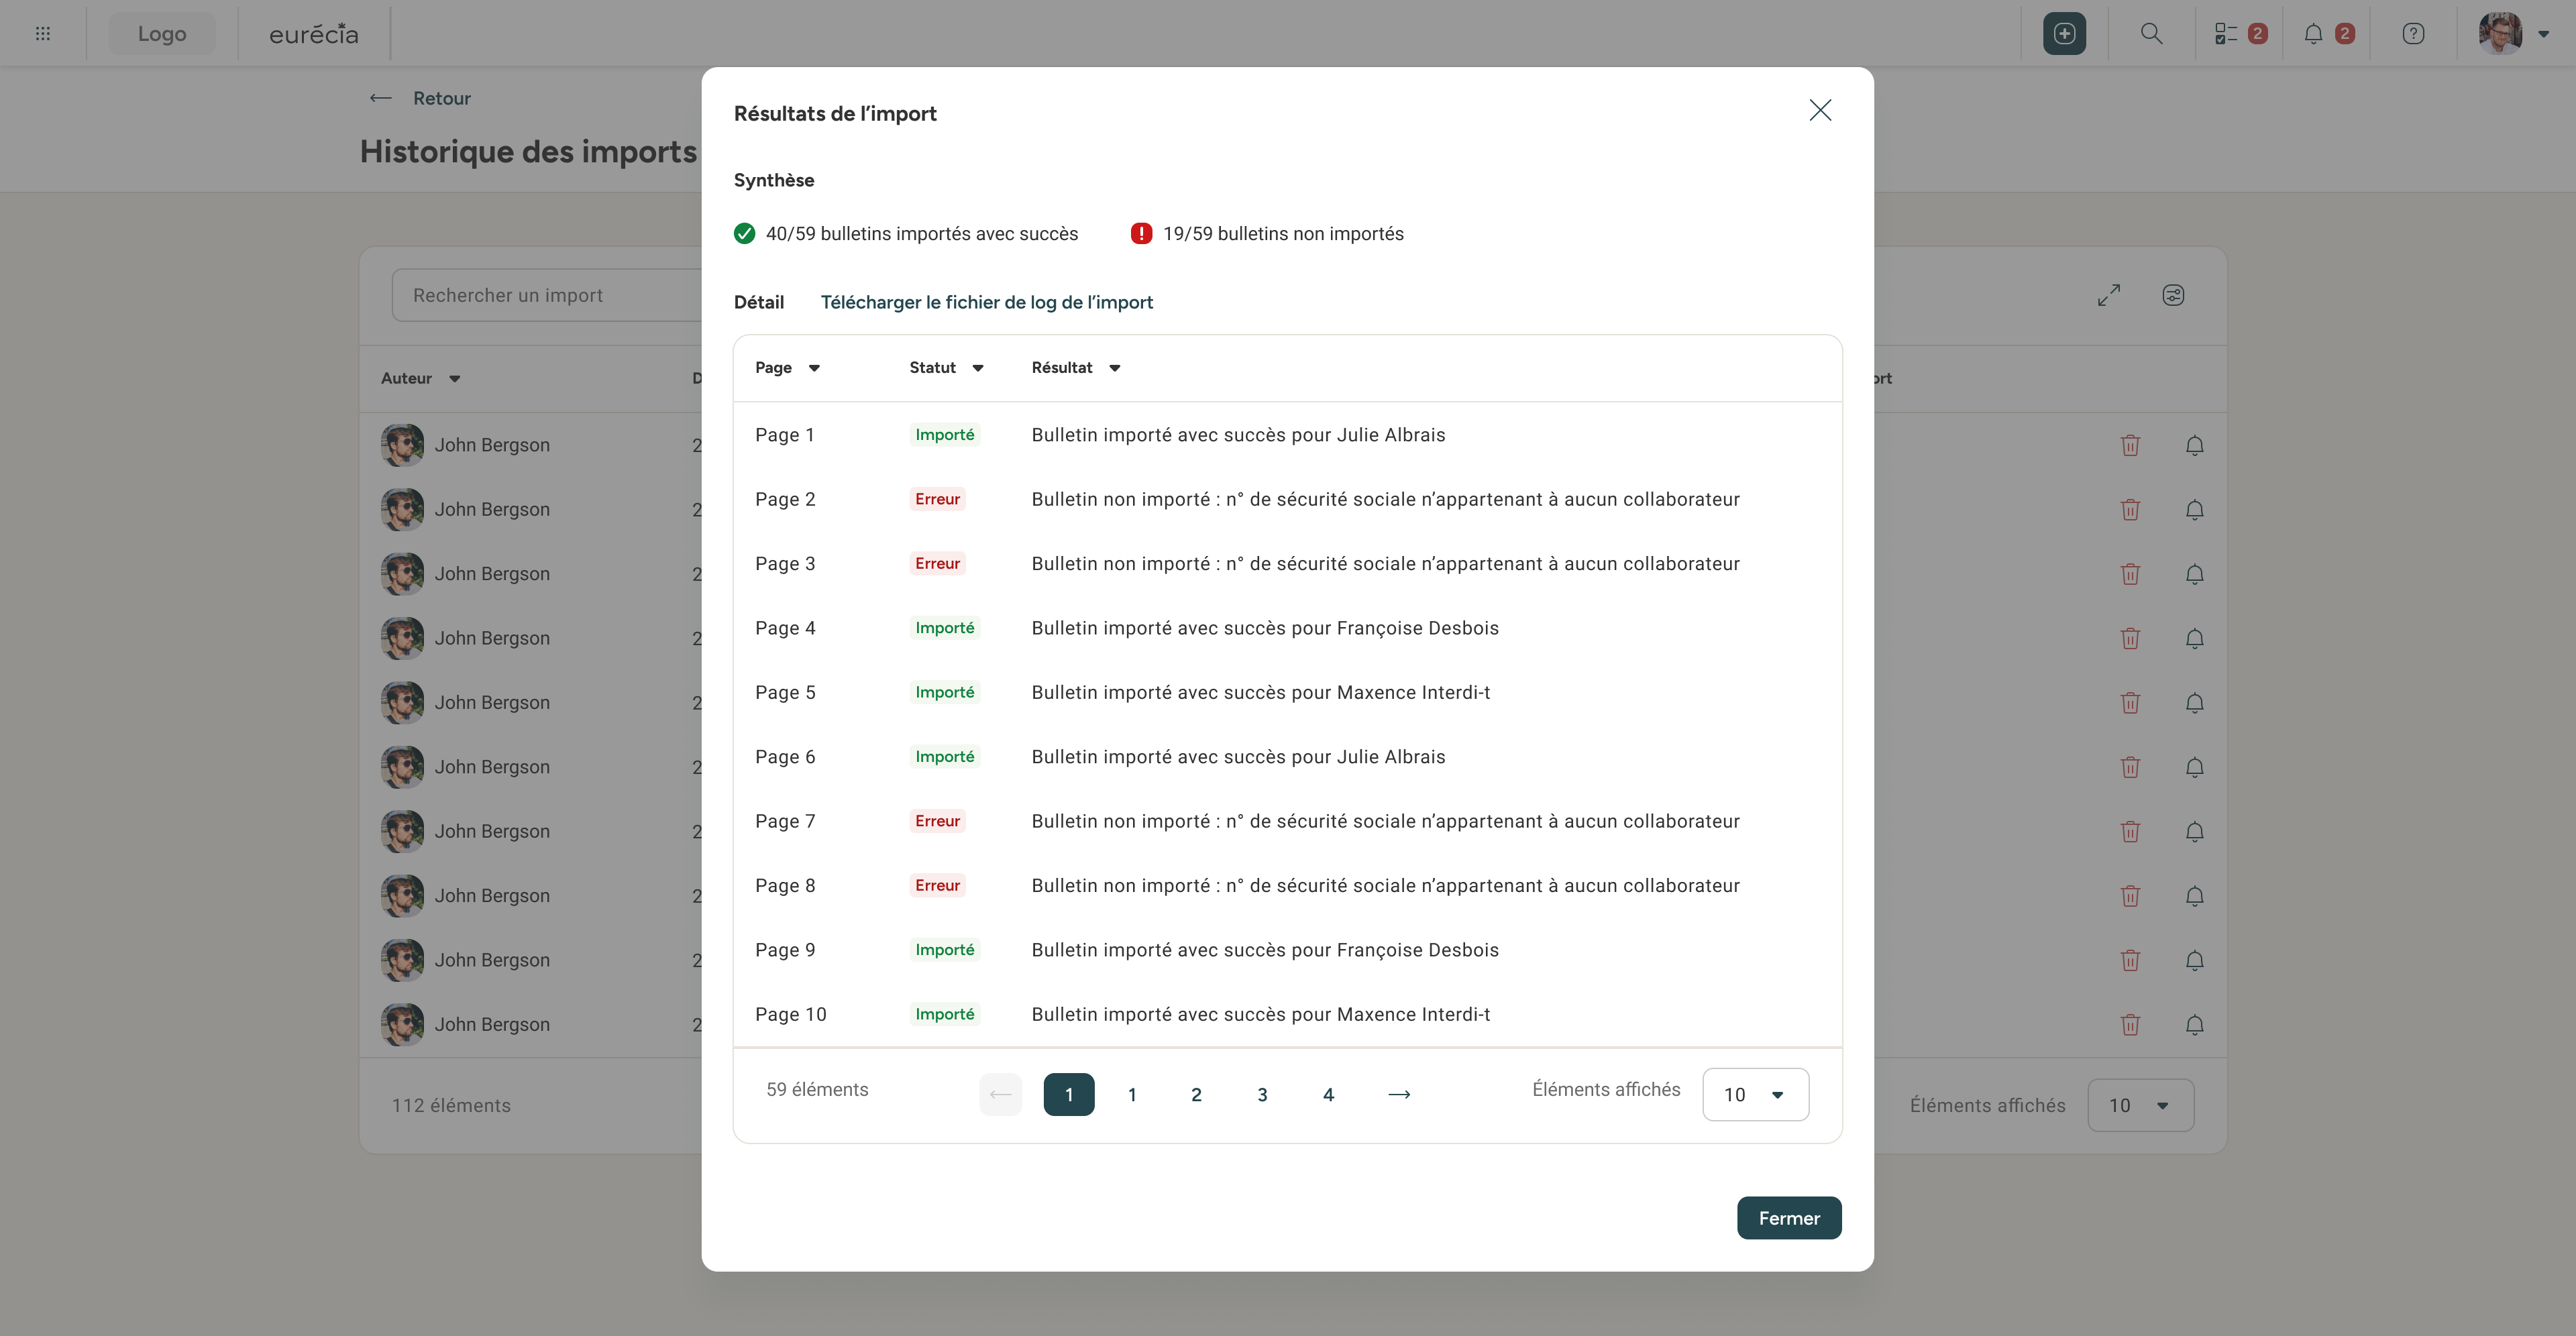
Task: Download the import log file link
Action: tap(986, 302)
